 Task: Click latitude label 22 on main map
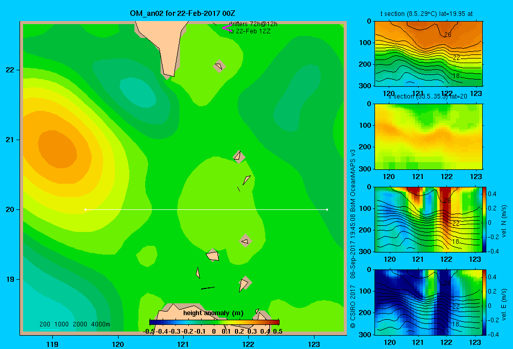pyautogui.click(x=10, y=70)
